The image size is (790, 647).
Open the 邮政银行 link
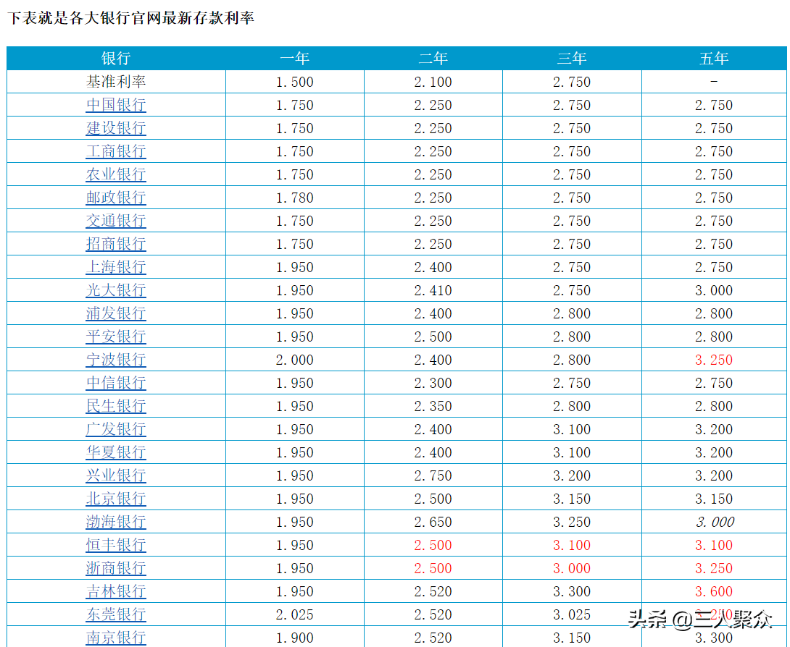(116, 198)
